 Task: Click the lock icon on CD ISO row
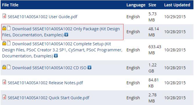click(x=4, y=67)
